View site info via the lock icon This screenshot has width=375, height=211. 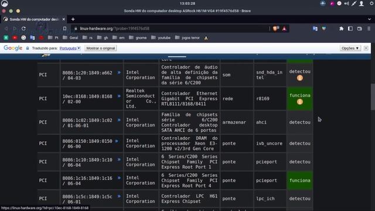[x=76, y=29]
